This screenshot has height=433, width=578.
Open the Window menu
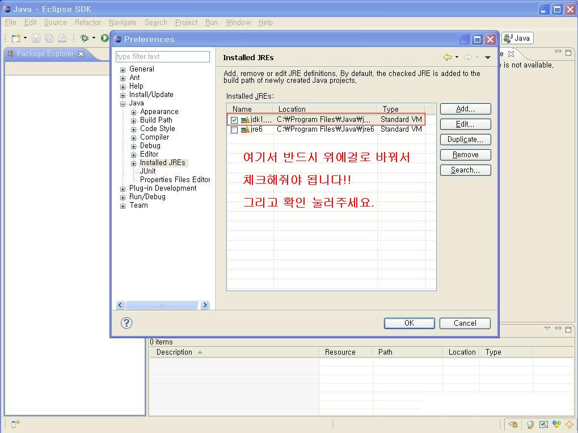pos(238,23)
